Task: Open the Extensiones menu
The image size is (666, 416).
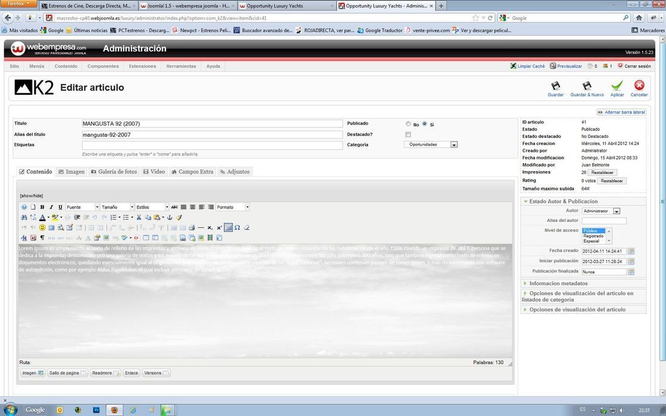Action: pyautogui.click(x=142, y=66)
